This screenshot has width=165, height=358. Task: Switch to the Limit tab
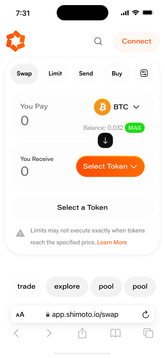click(55, 73)
